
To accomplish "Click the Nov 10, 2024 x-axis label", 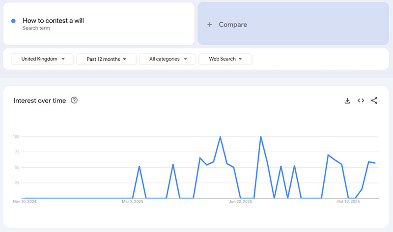I will pos(25,202).
